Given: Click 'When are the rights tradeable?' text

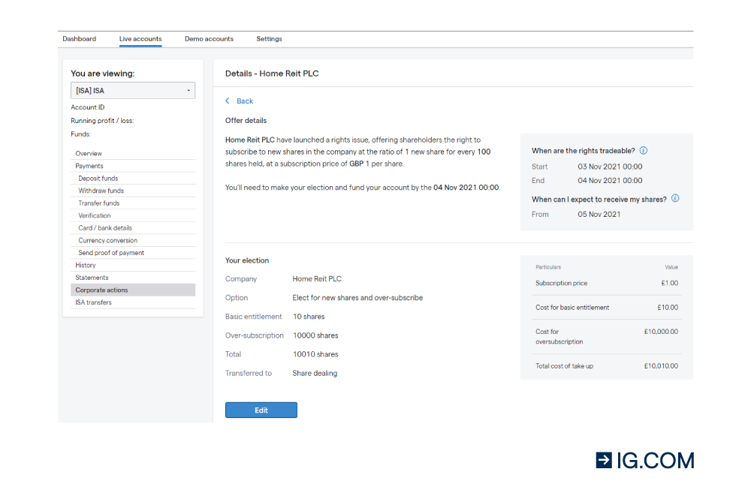Looking at the screenshot, I should 583,151.
